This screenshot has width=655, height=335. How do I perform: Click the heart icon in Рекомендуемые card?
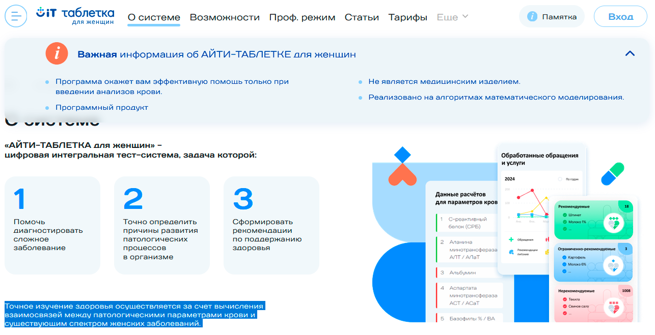click(x=614, y=223)
